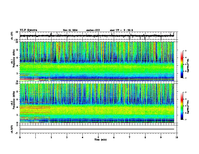Click the "-10" tick on the ch.1(V) axis

(x=16, y=40)
